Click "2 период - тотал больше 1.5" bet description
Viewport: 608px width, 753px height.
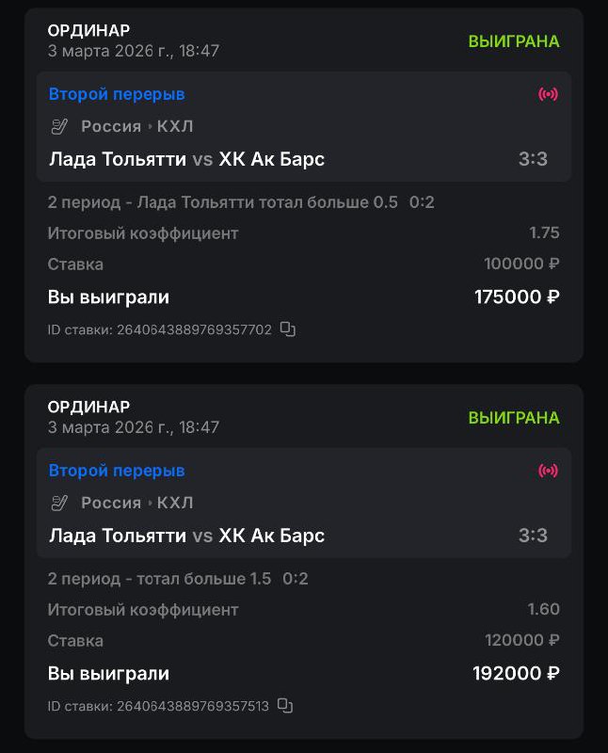[x=160, y=578]
